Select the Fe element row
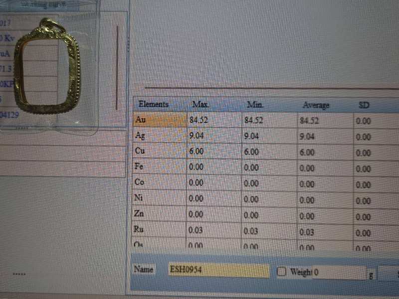This screenshot has width=399, height=299. (159, 166)
